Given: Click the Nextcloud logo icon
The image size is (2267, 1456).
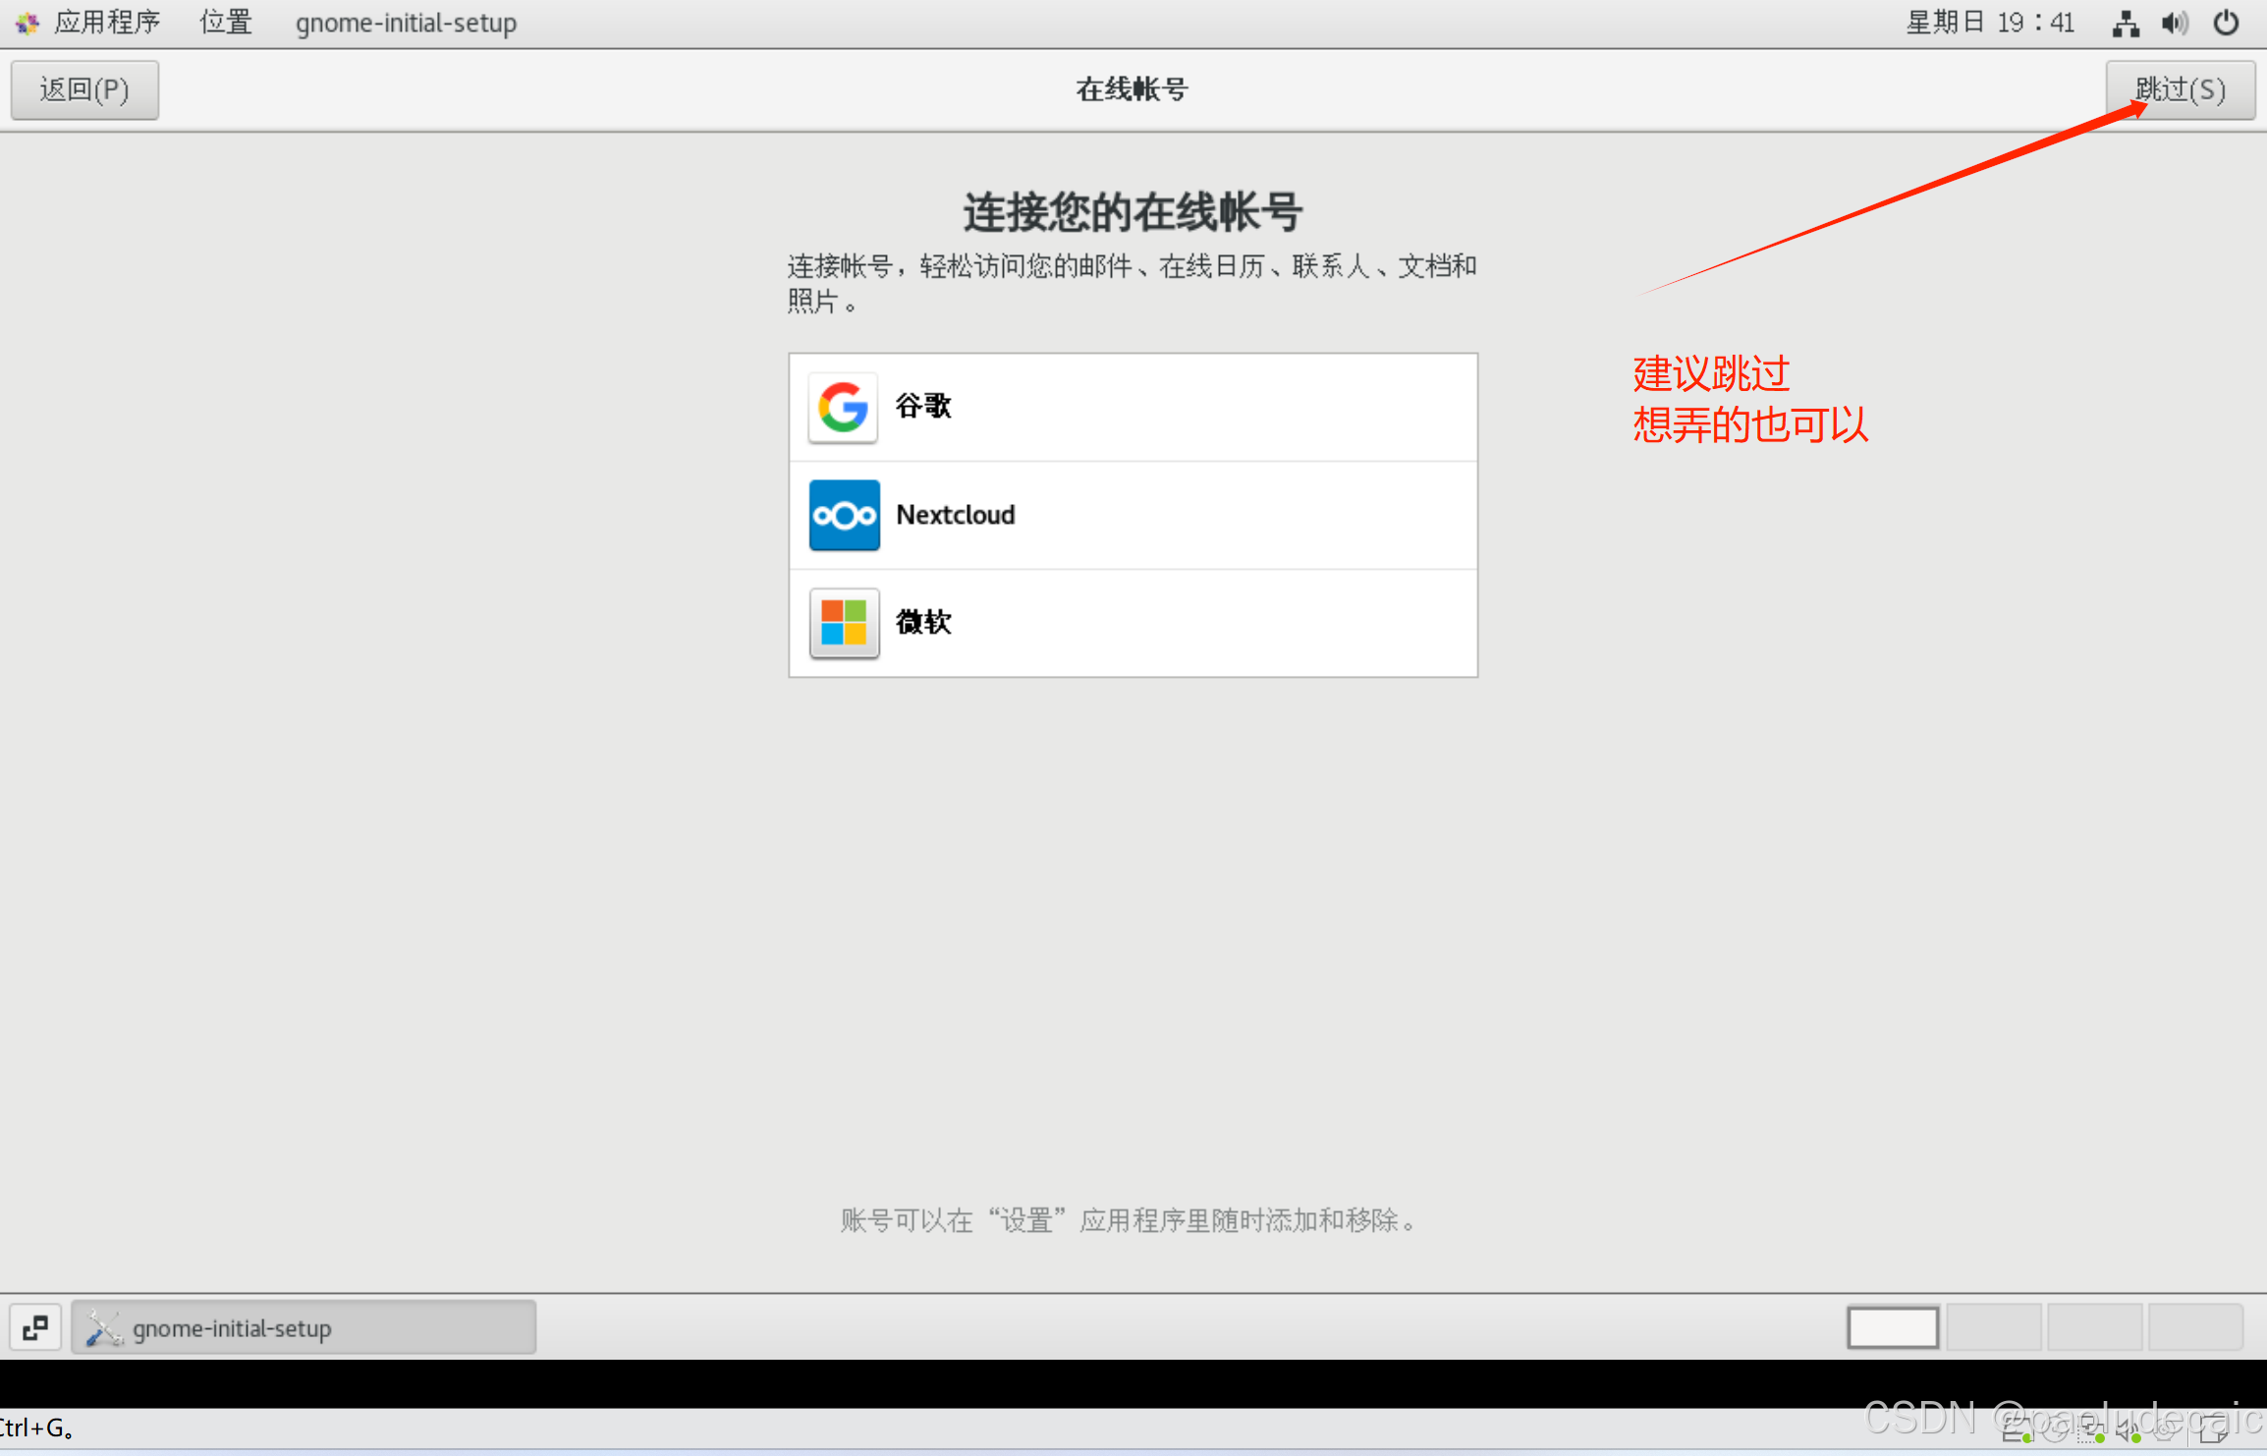Looking at the screenshot, I should (844, 515).
